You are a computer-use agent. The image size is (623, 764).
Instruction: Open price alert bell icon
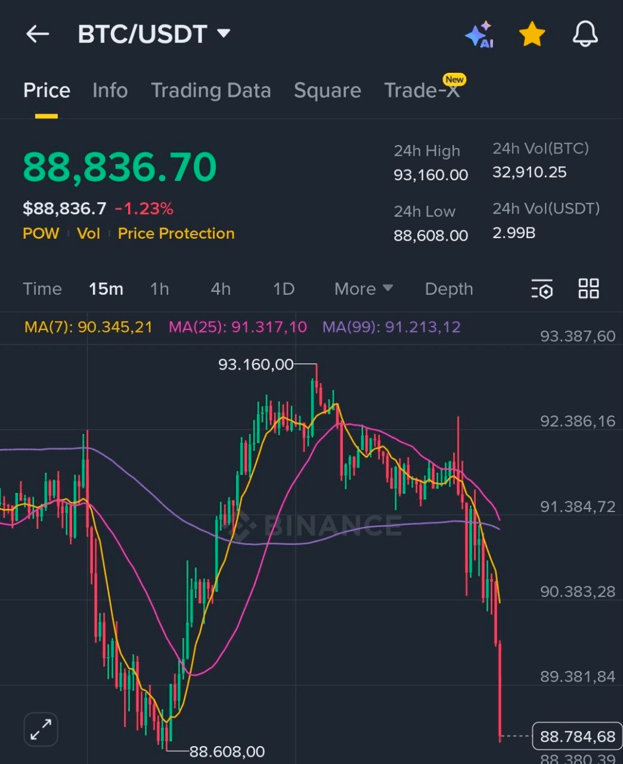(585, 34)
